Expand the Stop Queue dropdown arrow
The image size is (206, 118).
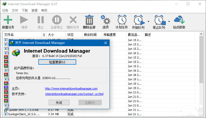pyautogui.click(x=169, y=22)
